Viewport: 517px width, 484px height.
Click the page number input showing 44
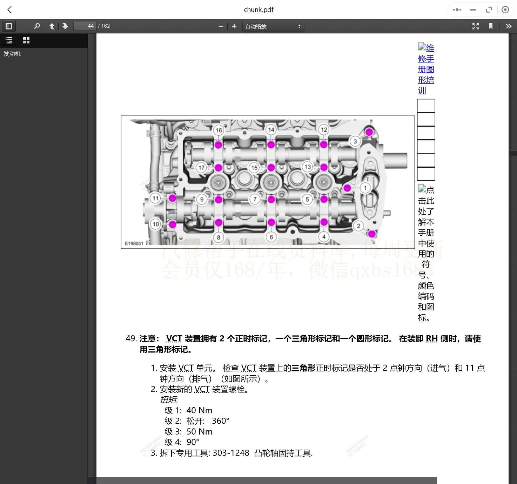point(85,26)
